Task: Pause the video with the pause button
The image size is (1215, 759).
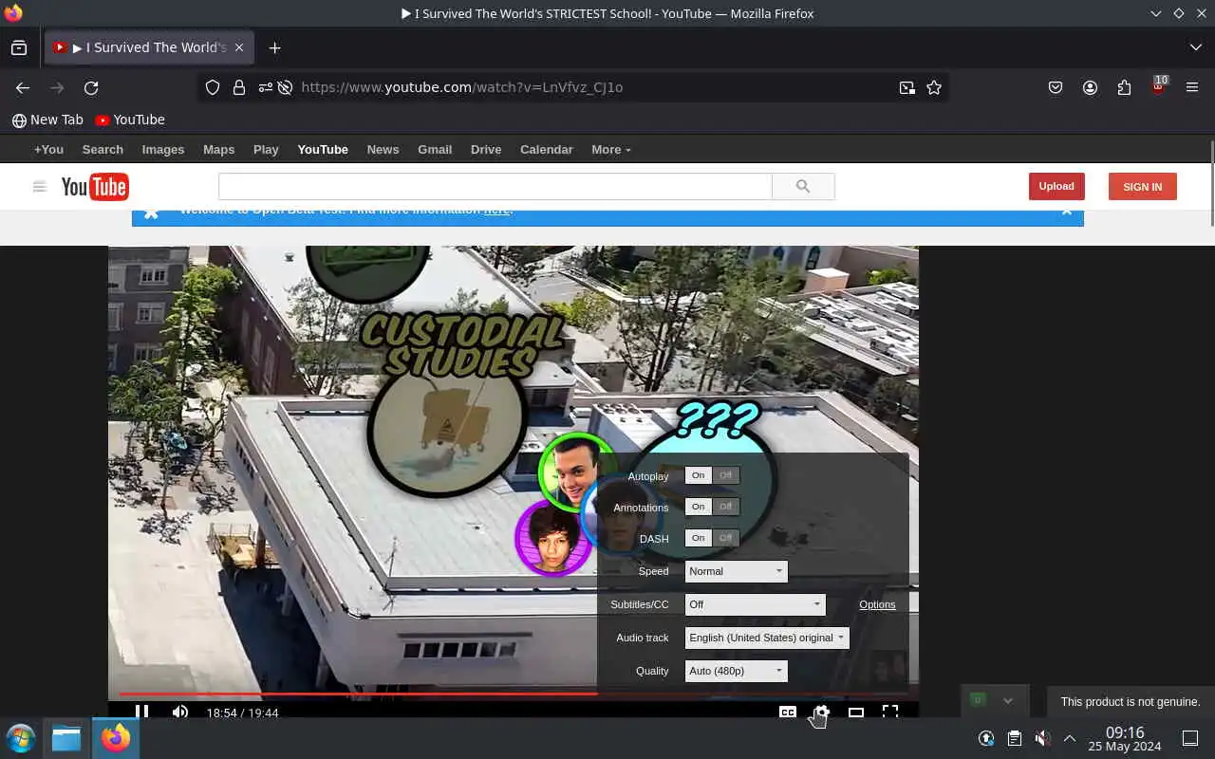Action: pos(141,711)
